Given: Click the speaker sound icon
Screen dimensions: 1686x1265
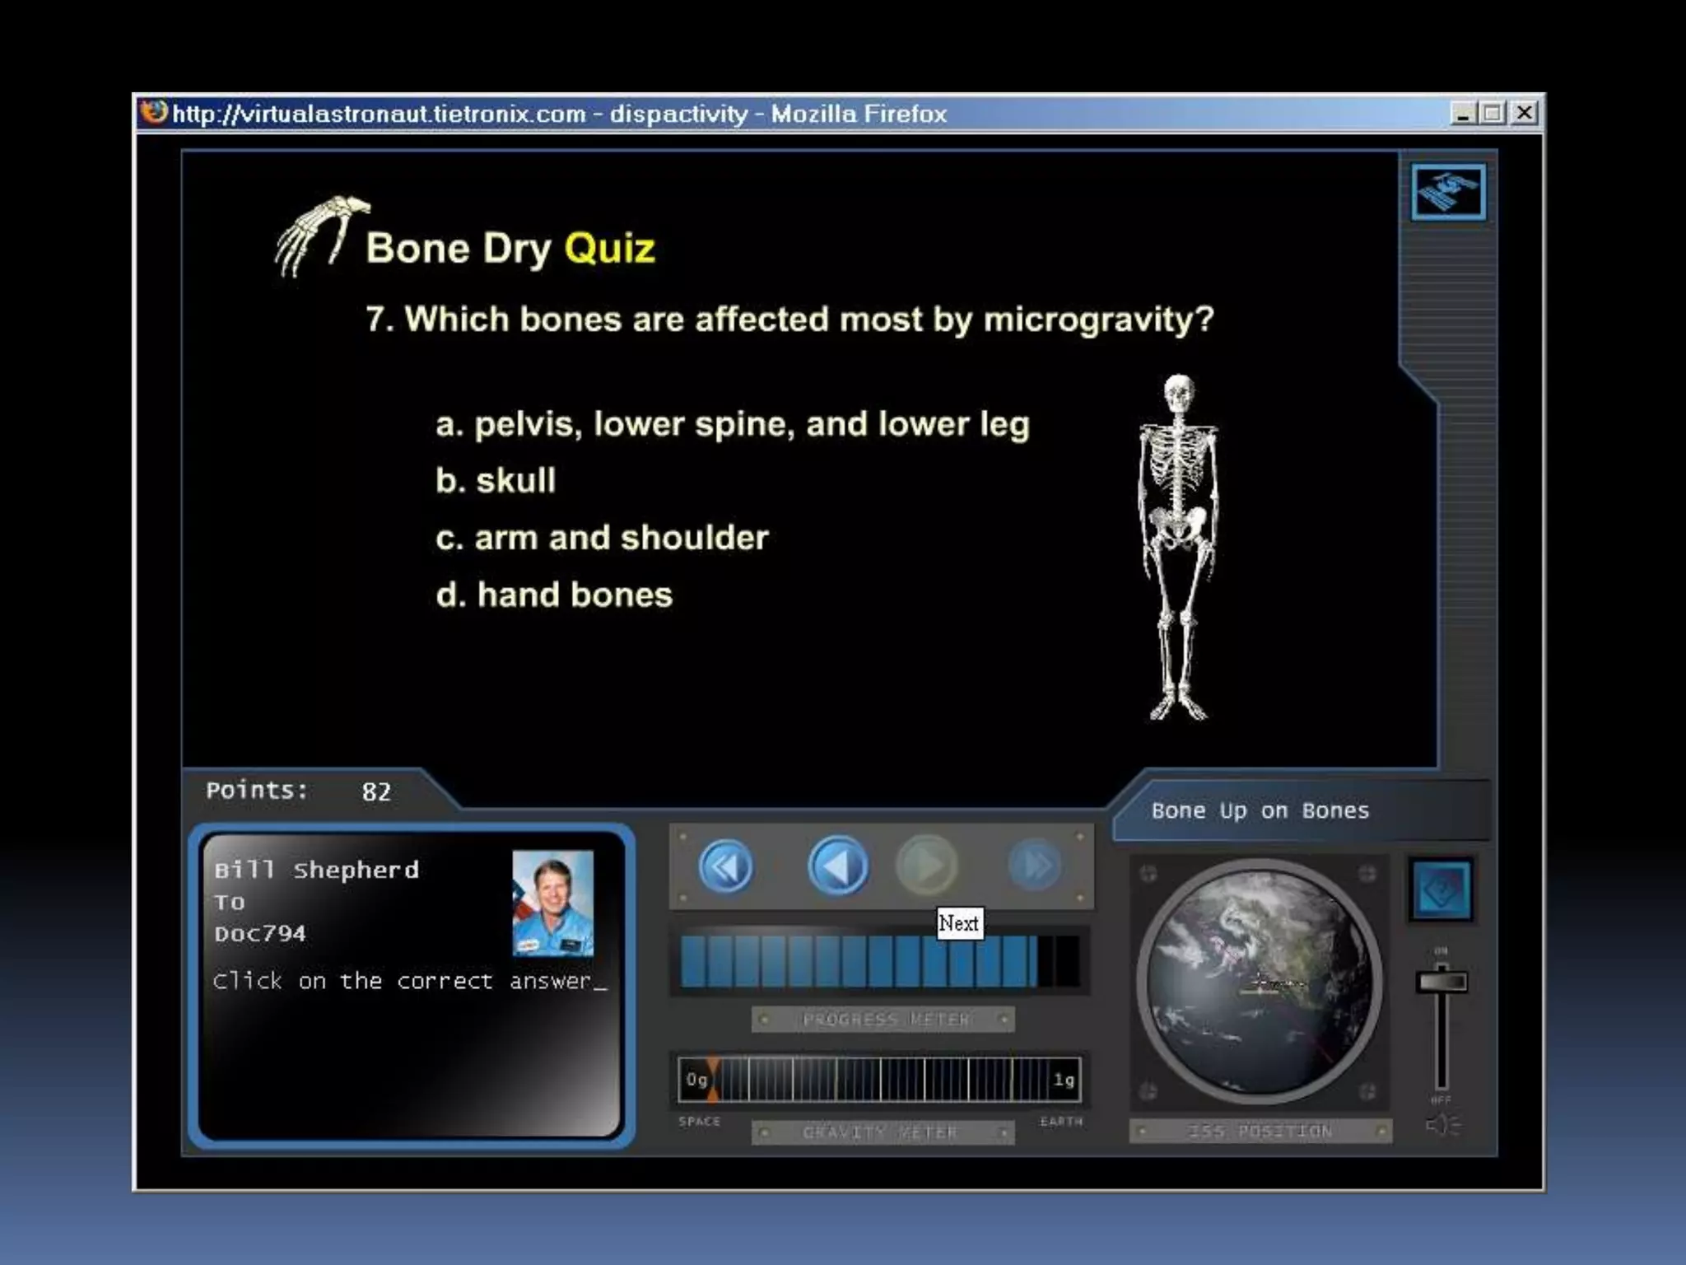Looking at the screenshot, I should (1442, 1124).
